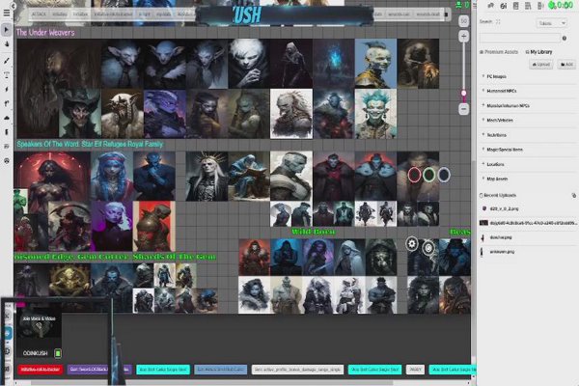Select the Premium Assets radio option

pyautogui.click(x=499, y=52)
